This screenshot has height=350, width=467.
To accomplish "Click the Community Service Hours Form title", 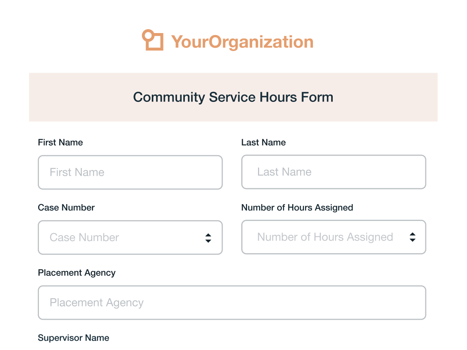I will [x=233, y=97].
